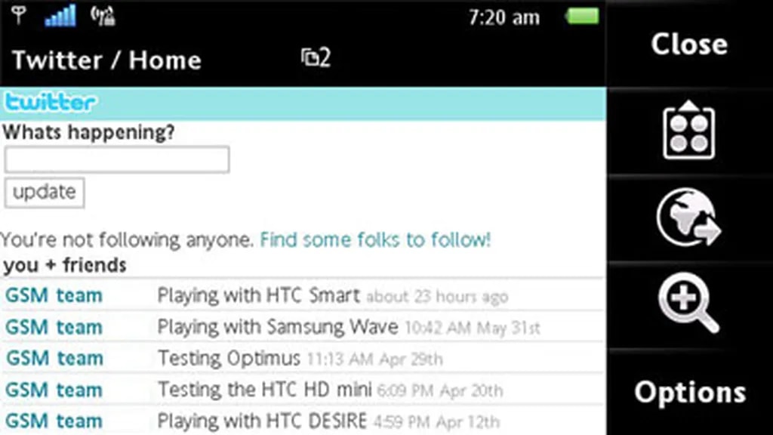Viewport: 773px width, 435px height.
Task: Tap the WLAN connection status icon
Action: (102, 16)
